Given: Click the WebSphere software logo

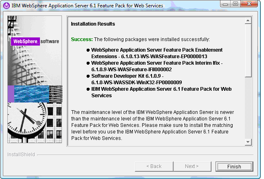Looking at the screenshot, I should coord(35,41).
